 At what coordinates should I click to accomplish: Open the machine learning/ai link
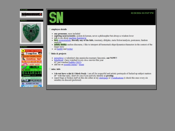click(x=77, y=38)
